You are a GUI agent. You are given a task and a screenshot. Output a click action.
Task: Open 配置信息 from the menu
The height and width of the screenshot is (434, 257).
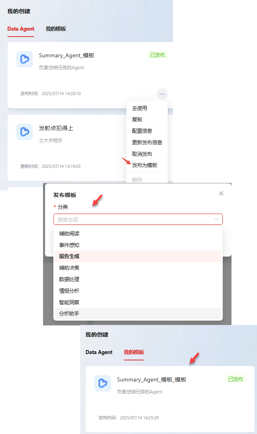[142, 131]
